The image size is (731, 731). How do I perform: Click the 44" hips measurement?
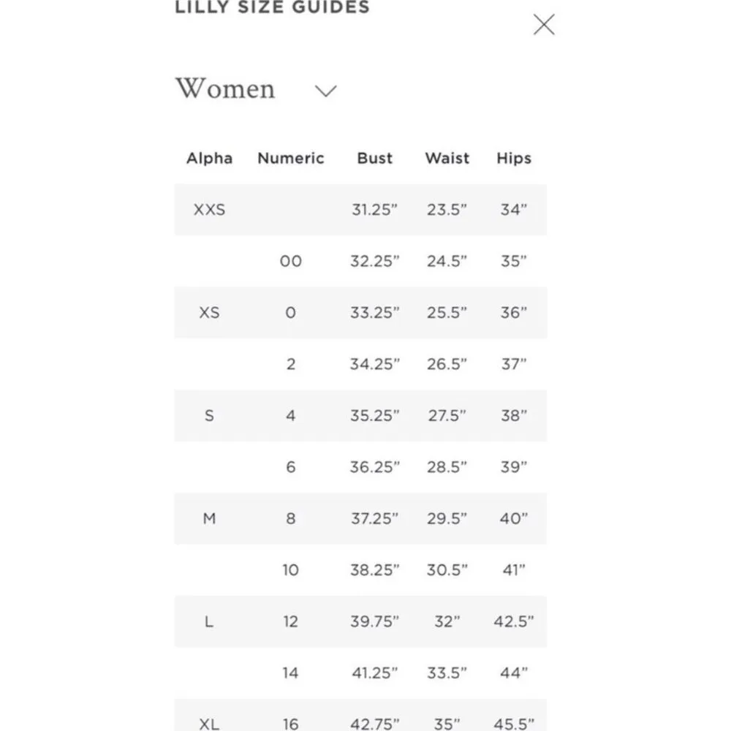click(513, 673)
